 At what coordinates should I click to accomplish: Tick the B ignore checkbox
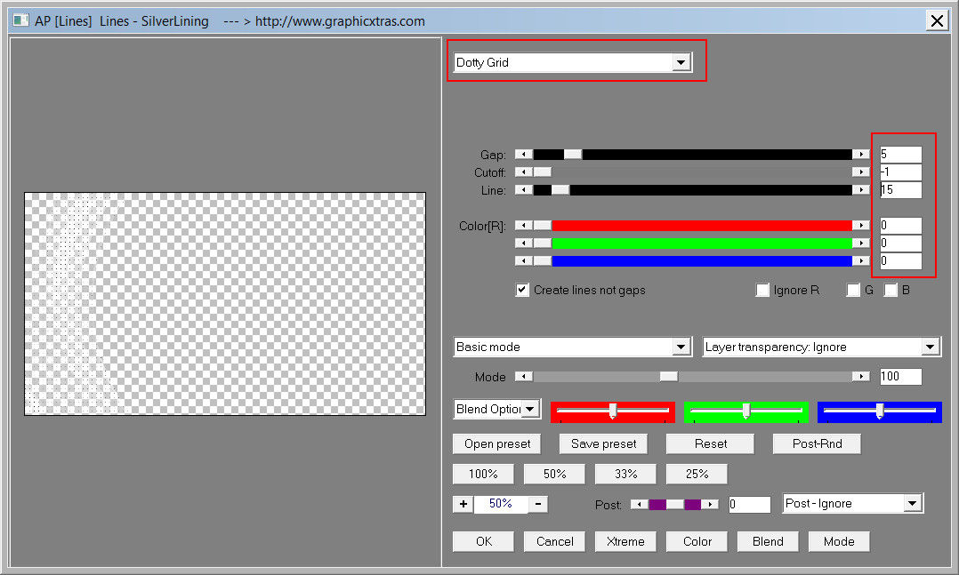[x=890, y=290]
